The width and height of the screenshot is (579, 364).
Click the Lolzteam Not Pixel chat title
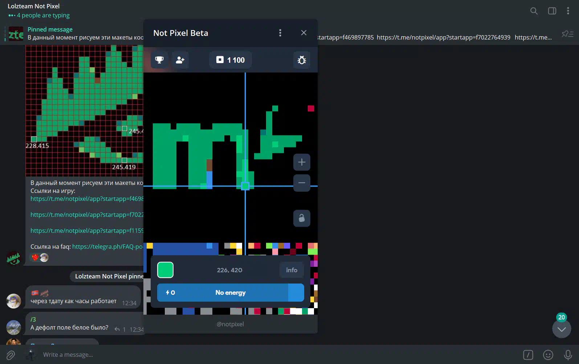point(33,6)
